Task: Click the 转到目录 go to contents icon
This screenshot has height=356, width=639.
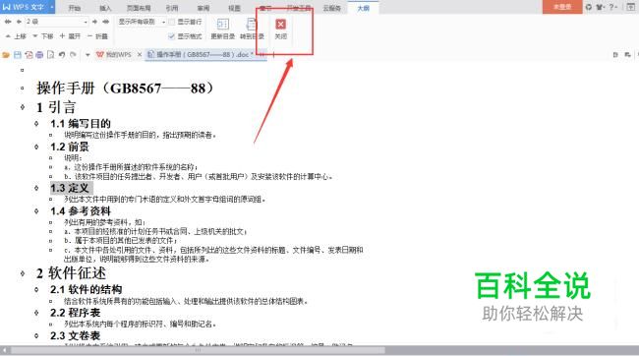Action: click(252, 25)
